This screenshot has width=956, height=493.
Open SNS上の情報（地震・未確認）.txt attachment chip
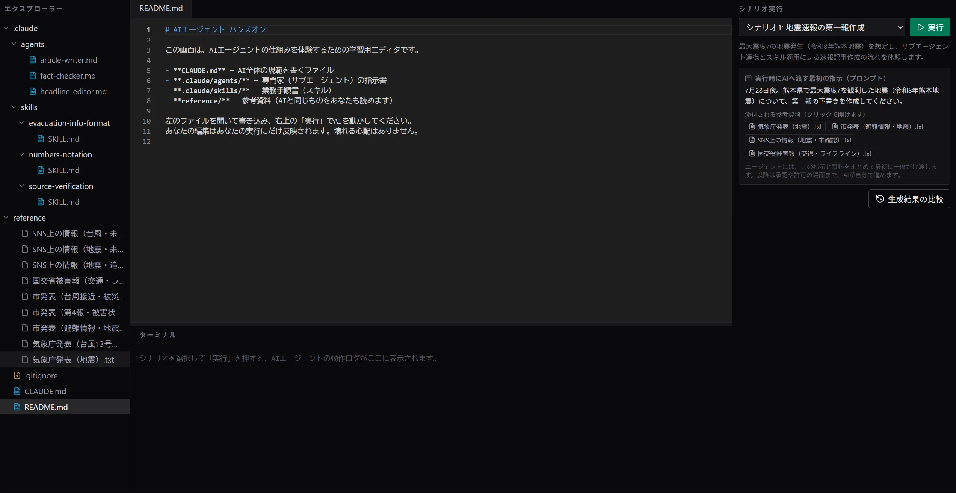click(x=800, y=140)
